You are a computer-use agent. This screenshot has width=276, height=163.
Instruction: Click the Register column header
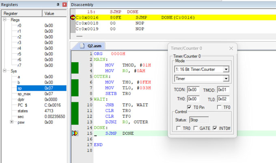point(22,13)
